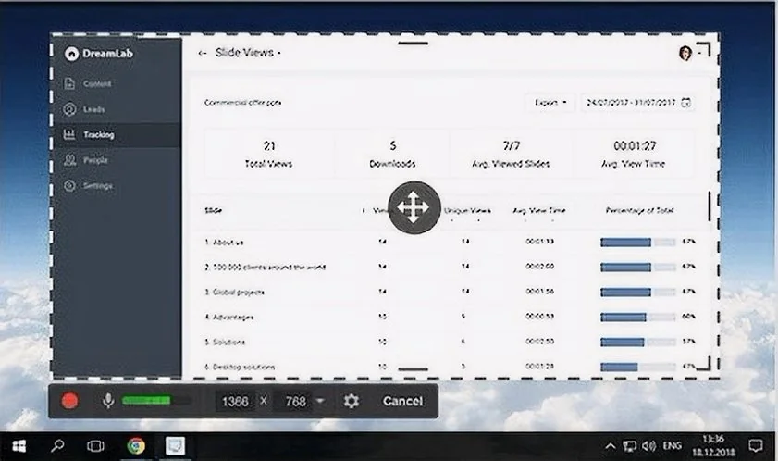The height and width of the screenshot is (461, 778).
Task: Select the row '6. Desktop solutions'
Action: 449,367
